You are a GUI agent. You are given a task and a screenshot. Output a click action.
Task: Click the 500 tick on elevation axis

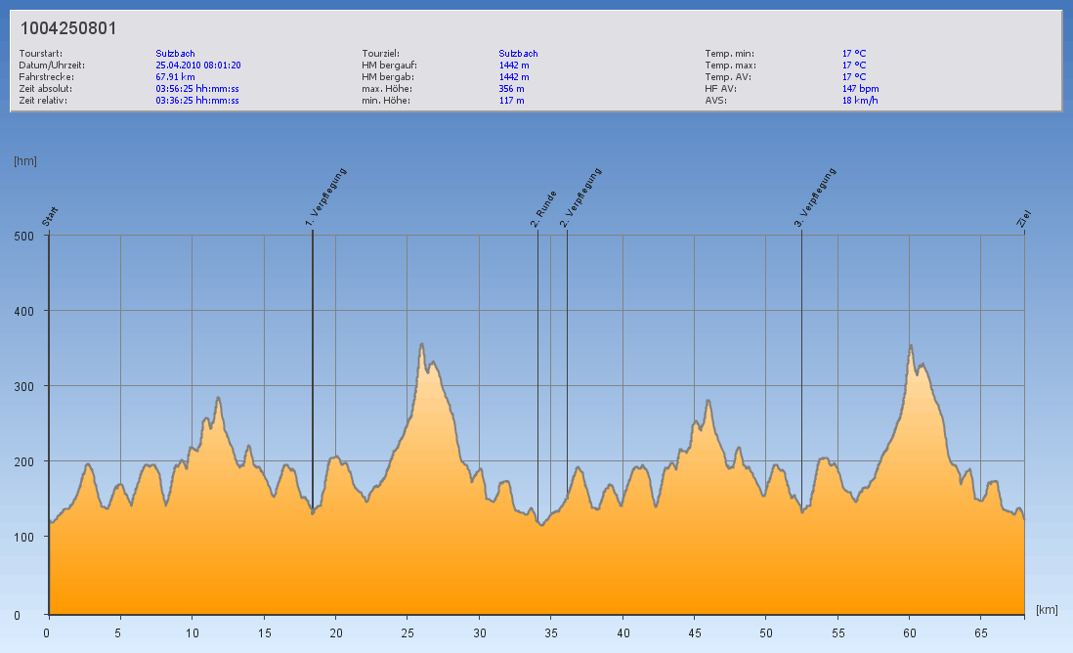click(x=25, y=236)
